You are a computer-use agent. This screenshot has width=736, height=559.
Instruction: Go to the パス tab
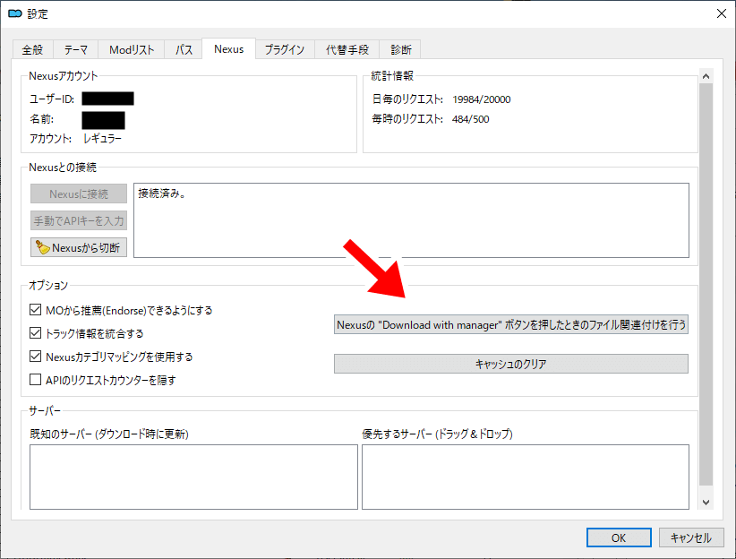coord(184,50)
